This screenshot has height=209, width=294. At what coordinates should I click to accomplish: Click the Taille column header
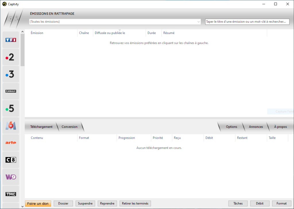click(x=278, y=138)
